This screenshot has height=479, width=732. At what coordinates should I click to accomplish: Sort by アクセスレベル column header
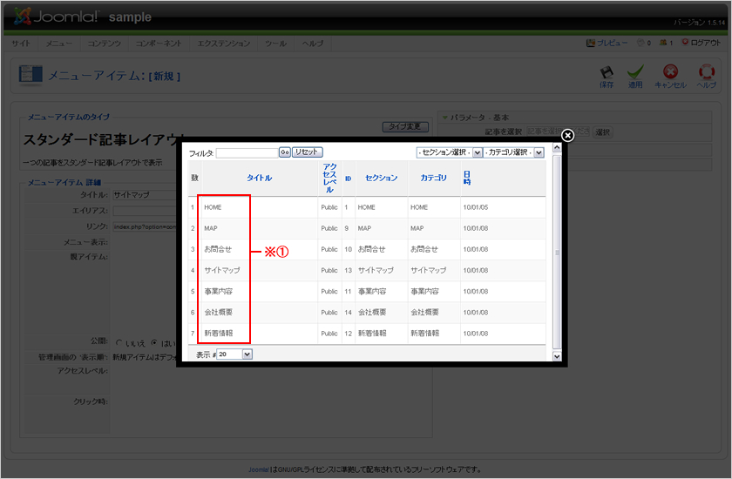[x=329, y=178]
